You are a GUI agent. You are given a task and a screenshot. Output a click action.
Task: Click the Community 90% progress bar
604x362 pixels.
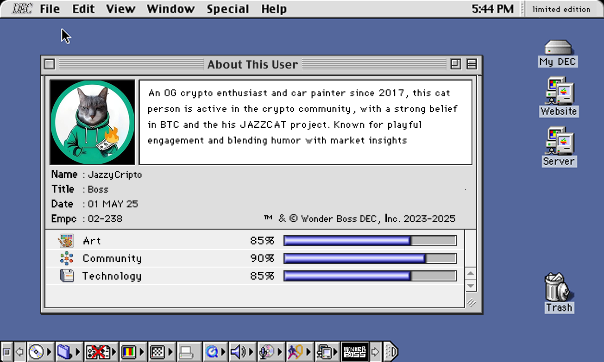pyautogui.click(x=369, y=258)
